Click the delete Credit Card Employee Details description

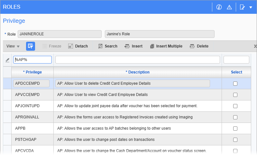(133, 83)
